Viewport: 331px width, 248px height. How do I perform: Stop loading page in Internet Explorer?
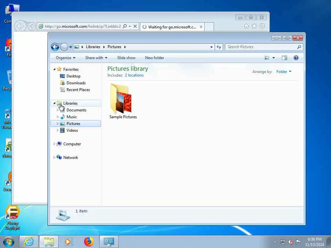tap(135, 26)
